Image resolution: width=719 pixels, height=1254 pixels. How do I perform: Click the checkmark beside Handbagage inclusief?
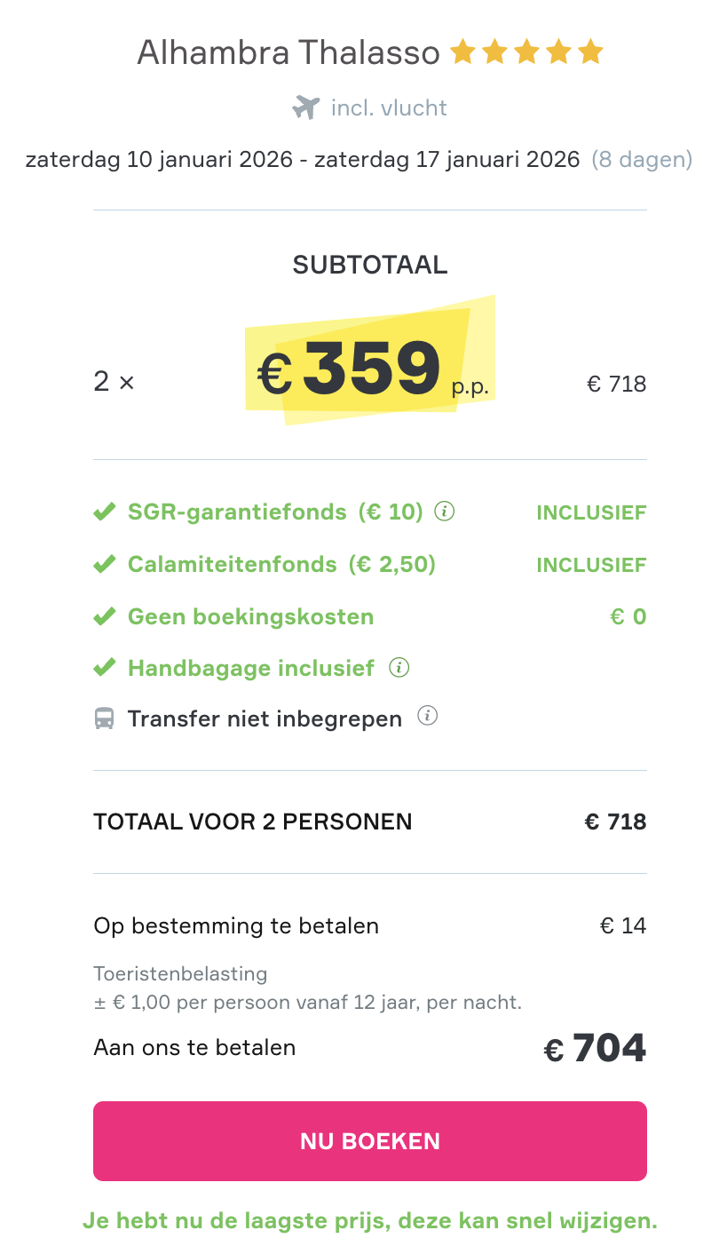pyautogui.click(x=104, y=667)
